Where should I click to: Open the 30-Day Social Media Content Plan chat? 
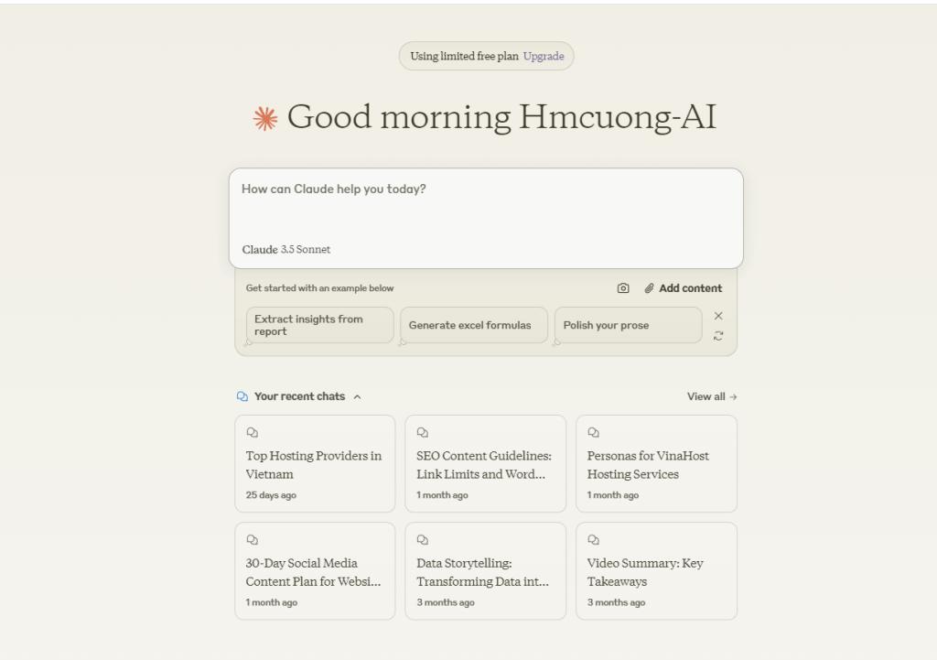(x=314, y=572)
